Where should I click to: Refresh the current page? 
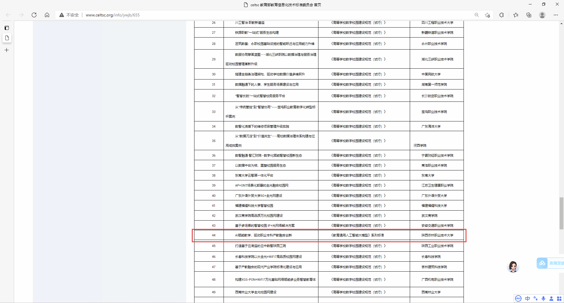coord(34,15)
